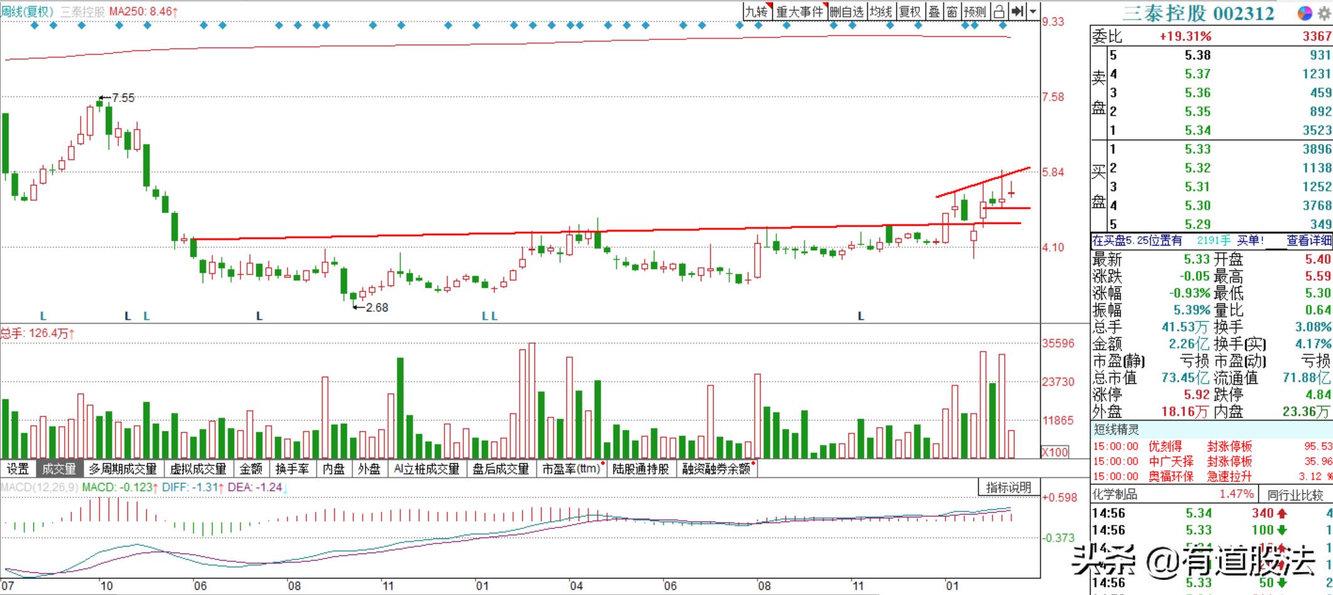Expand the toolbar dropdown arrow
The image size is (1333, 595).
[x=1033, y=11]
